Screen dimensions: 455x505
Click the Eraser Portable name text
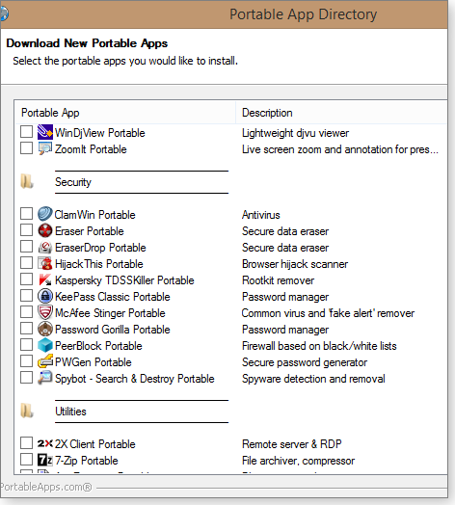coord(90,231)
